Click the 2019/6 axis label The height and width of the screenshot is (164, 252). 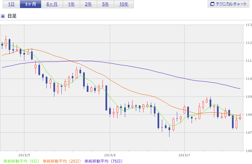tap(110, 155)
